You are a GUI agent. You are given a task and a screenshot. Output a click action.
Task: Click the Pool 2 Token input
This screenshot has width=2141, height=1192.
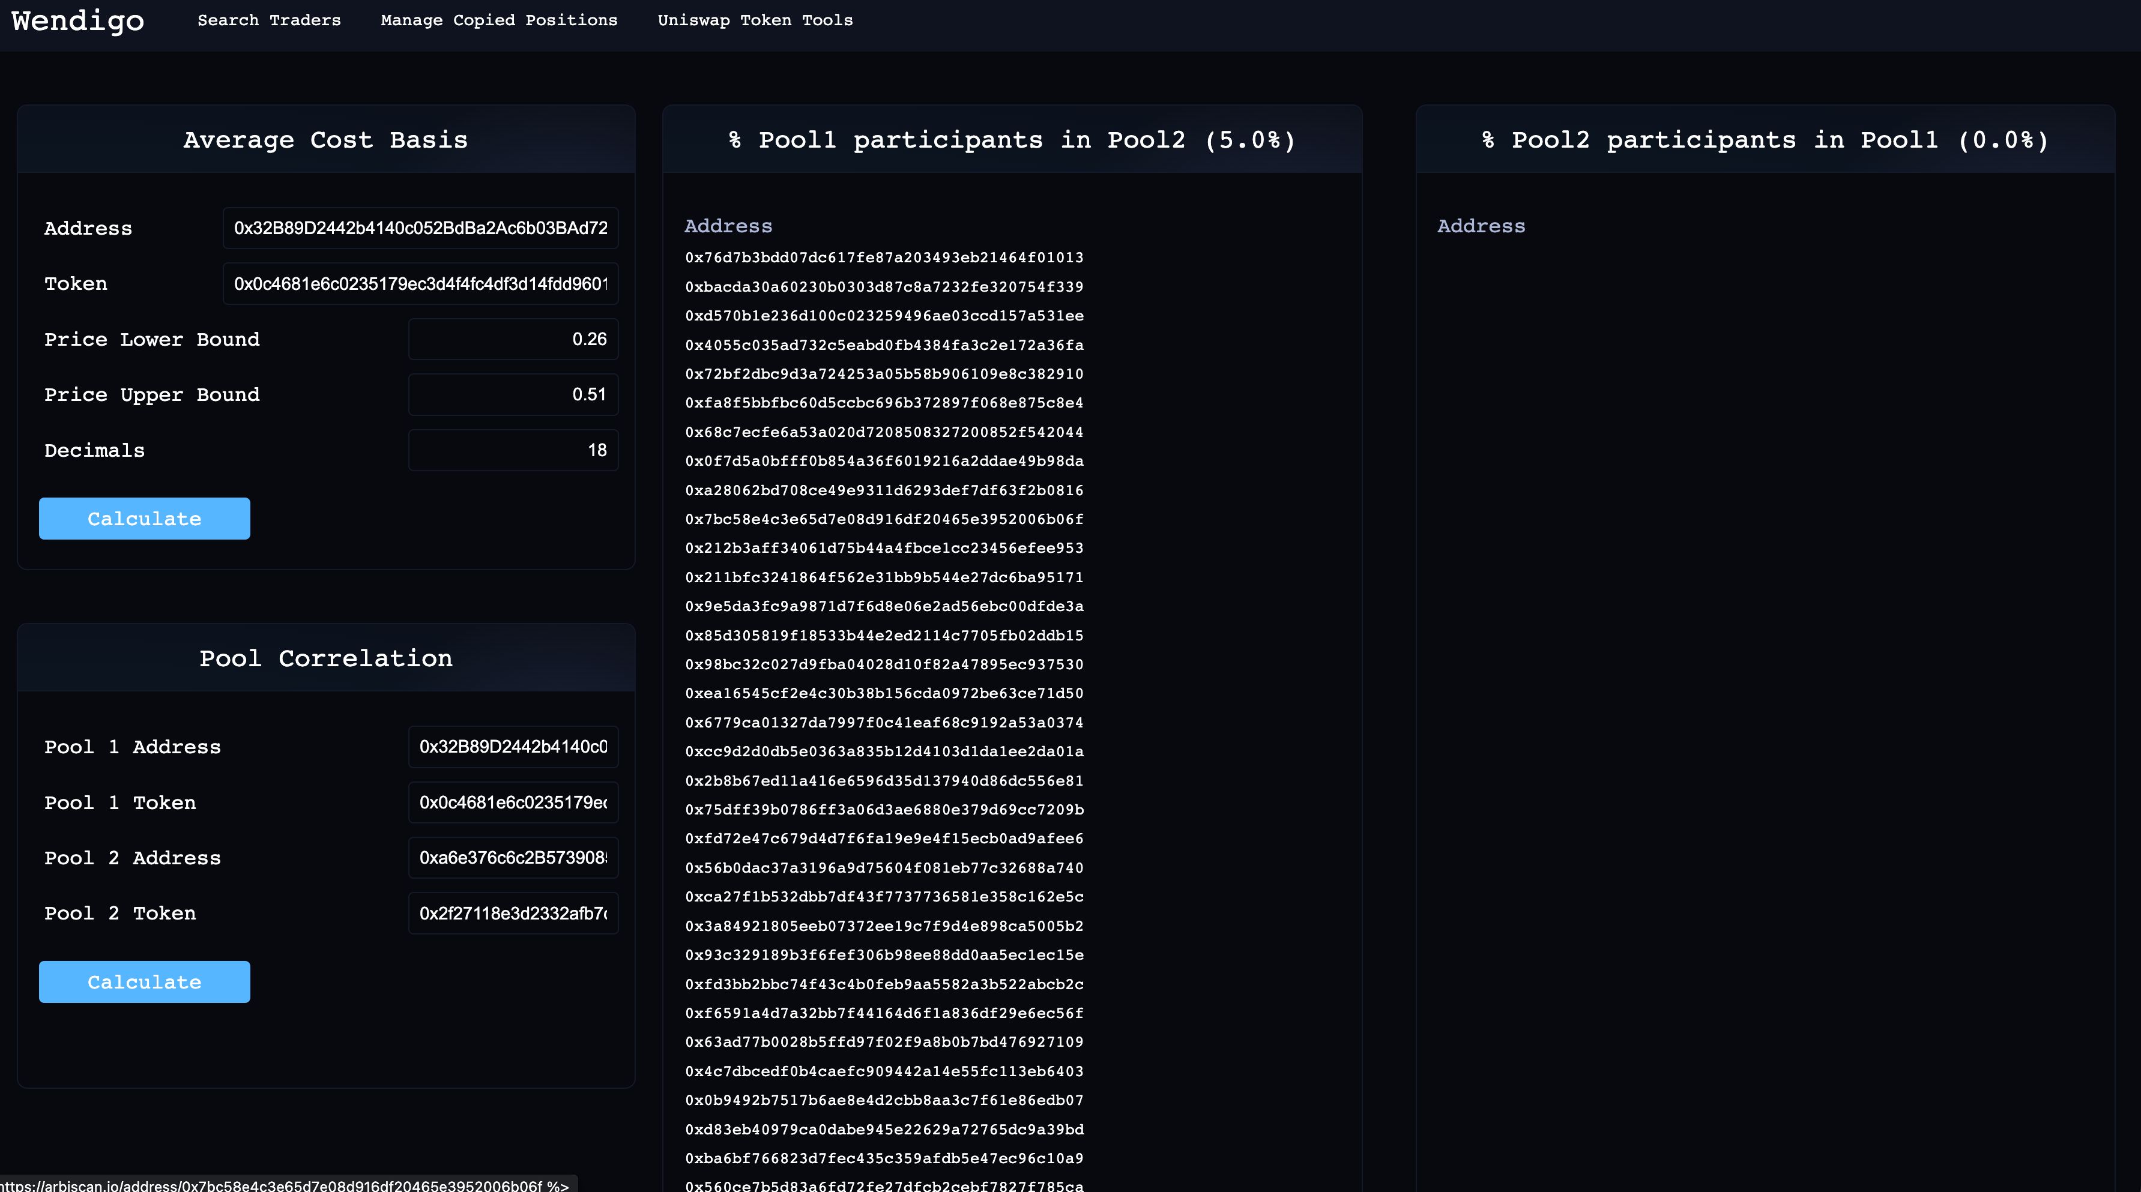(513, 914)
